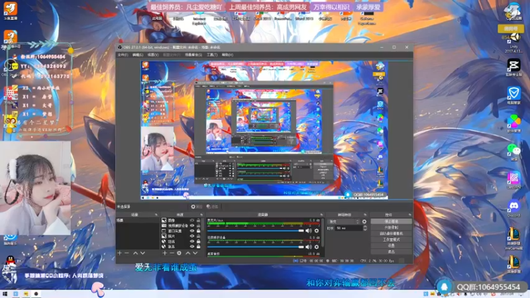This screenshot has height=298, width=530.
Task: Increase transition 时长 duration stepper up
Action: tap(365, 226)
